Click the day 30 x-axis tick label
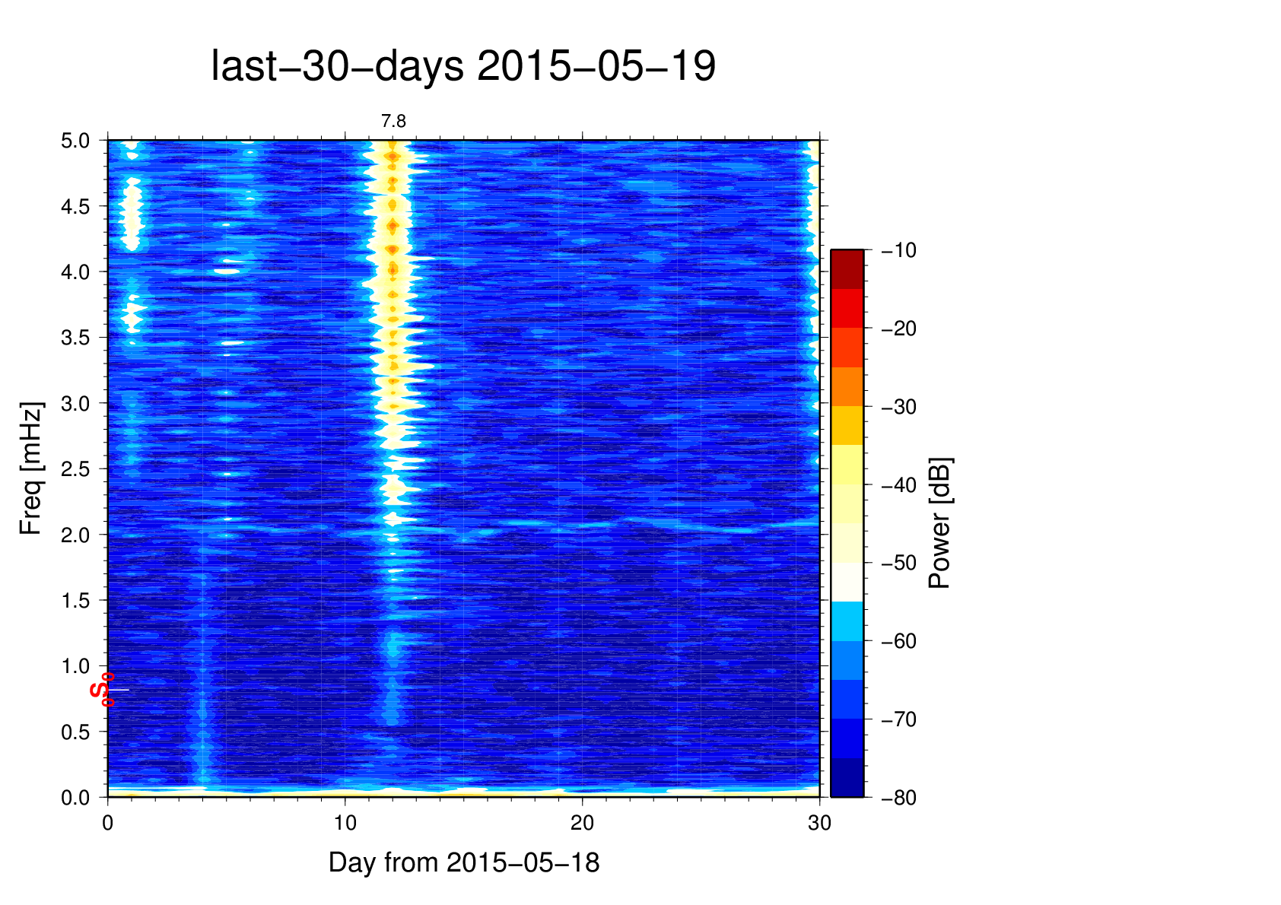Image resolution: width=1281 pixels, height=905 pixels. point(819,823)
